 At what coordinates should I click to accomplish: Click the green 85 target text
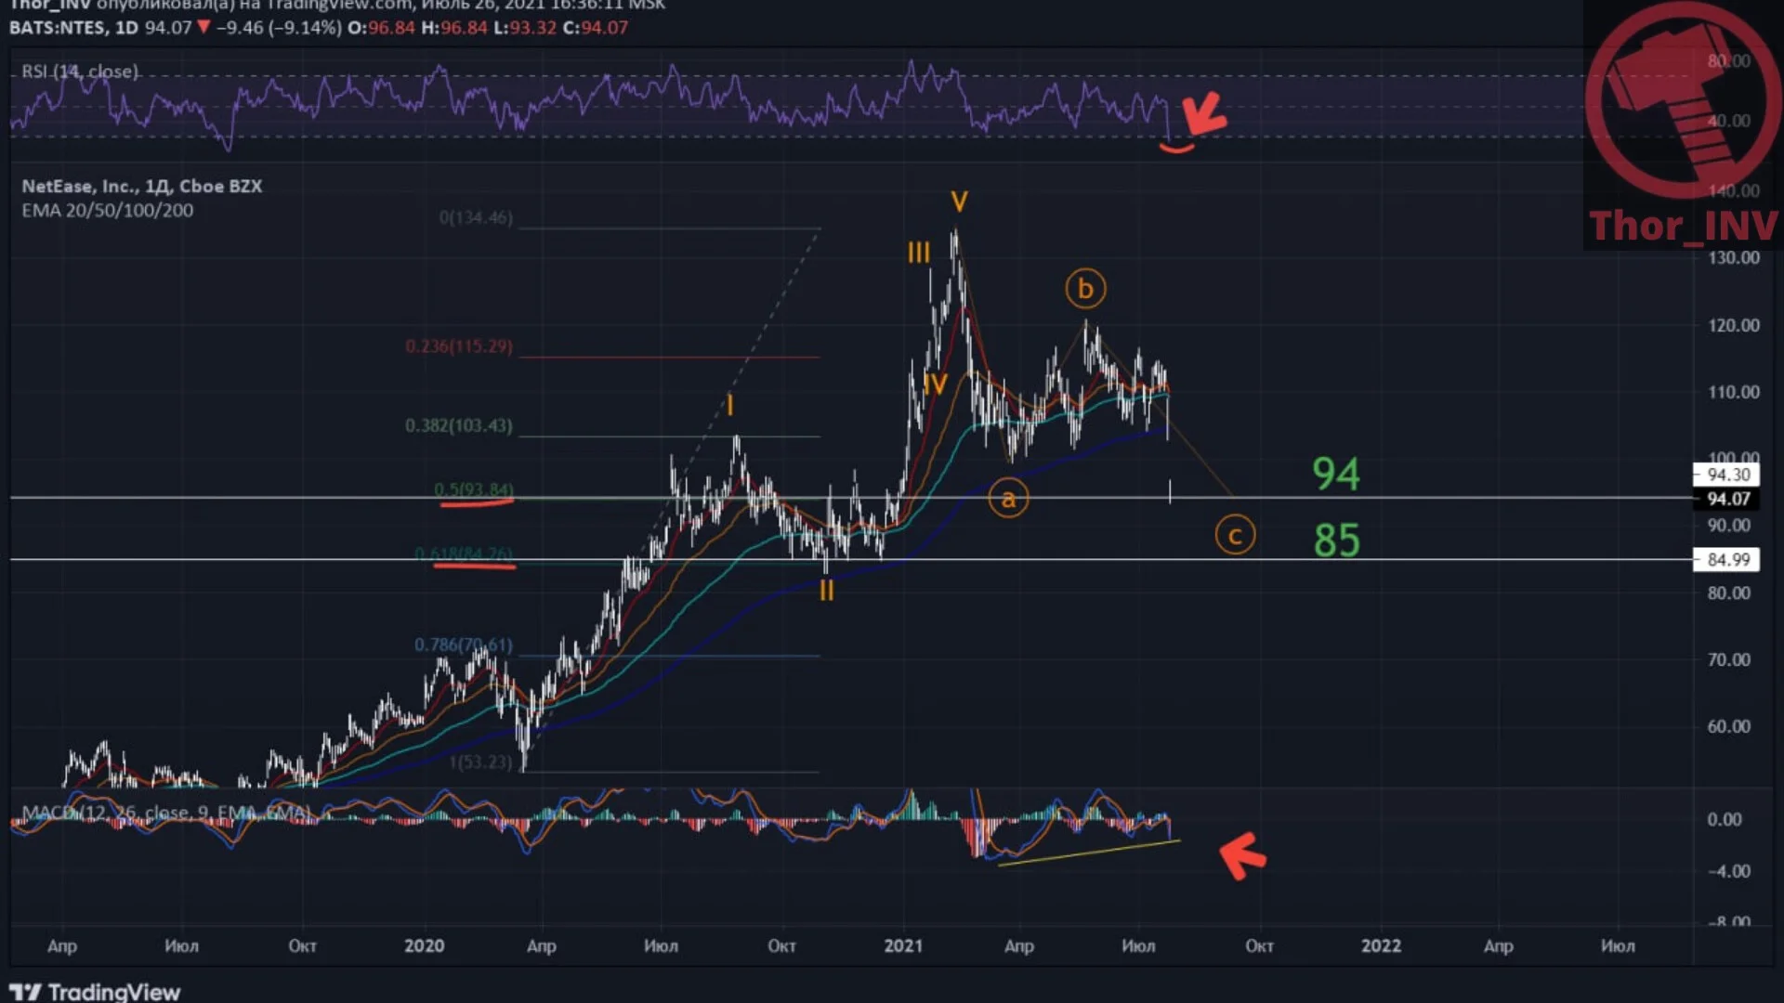pyautogui.click(x=1337, y=541)
